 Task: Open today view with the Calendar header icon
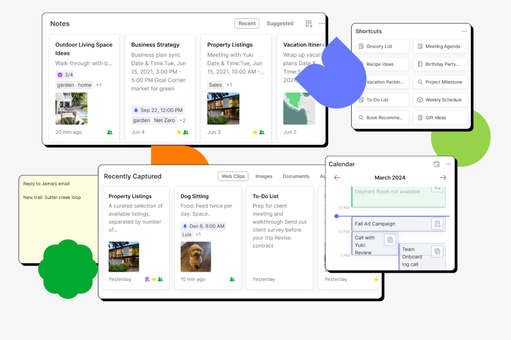pyautogui.click(x=436, y=164)
